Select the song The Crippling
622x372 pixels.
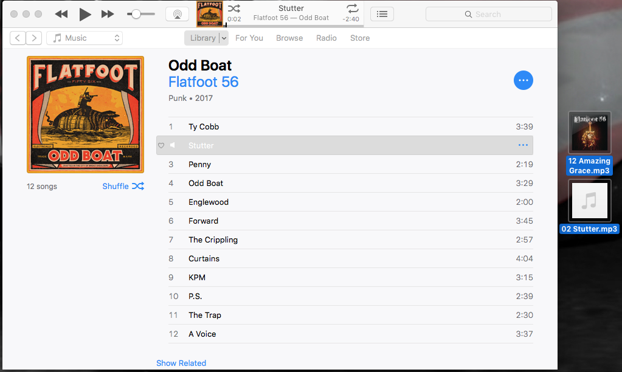point(351,239)
